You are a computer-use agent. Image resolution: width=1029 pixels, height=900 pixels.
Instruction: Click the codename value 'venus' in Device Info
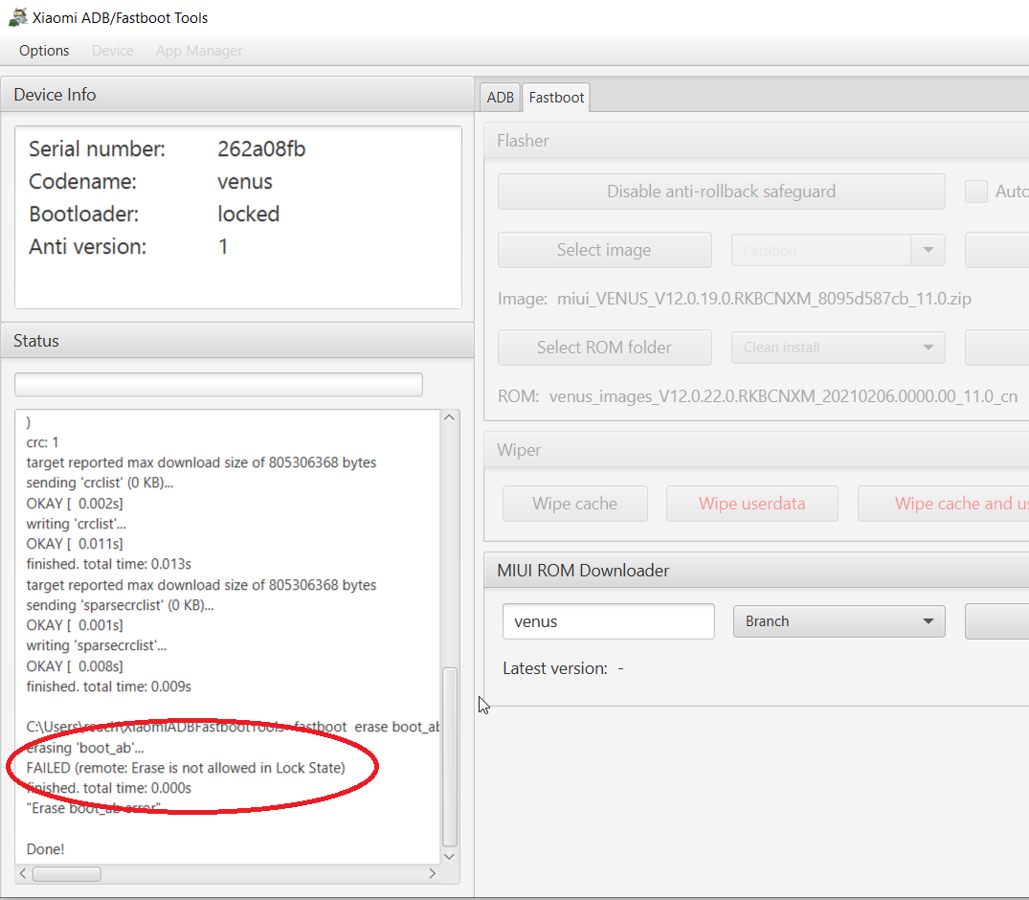pos(245,182)
